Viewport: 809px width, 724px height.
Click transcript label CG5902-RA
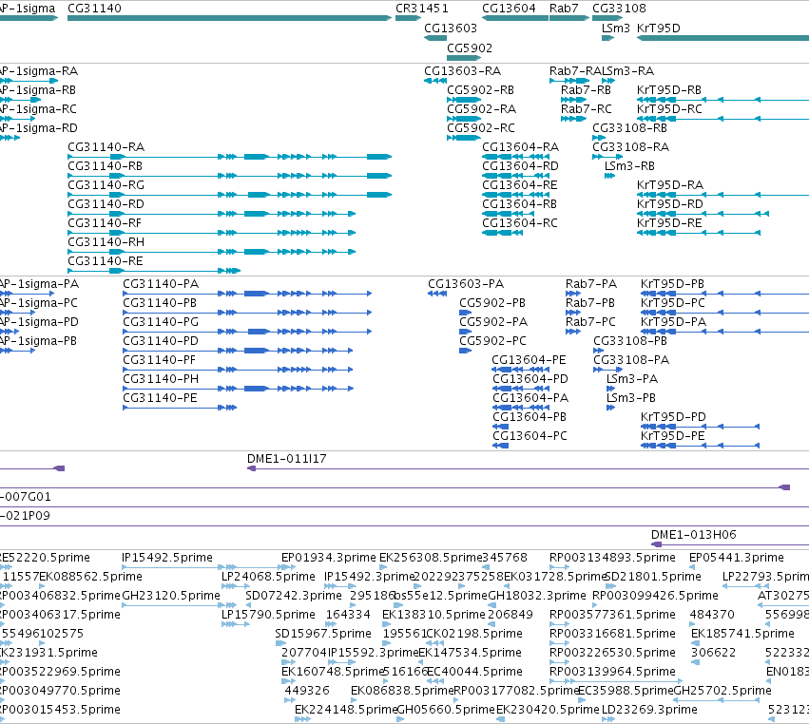pyautogui.click(x=481, y=109)
